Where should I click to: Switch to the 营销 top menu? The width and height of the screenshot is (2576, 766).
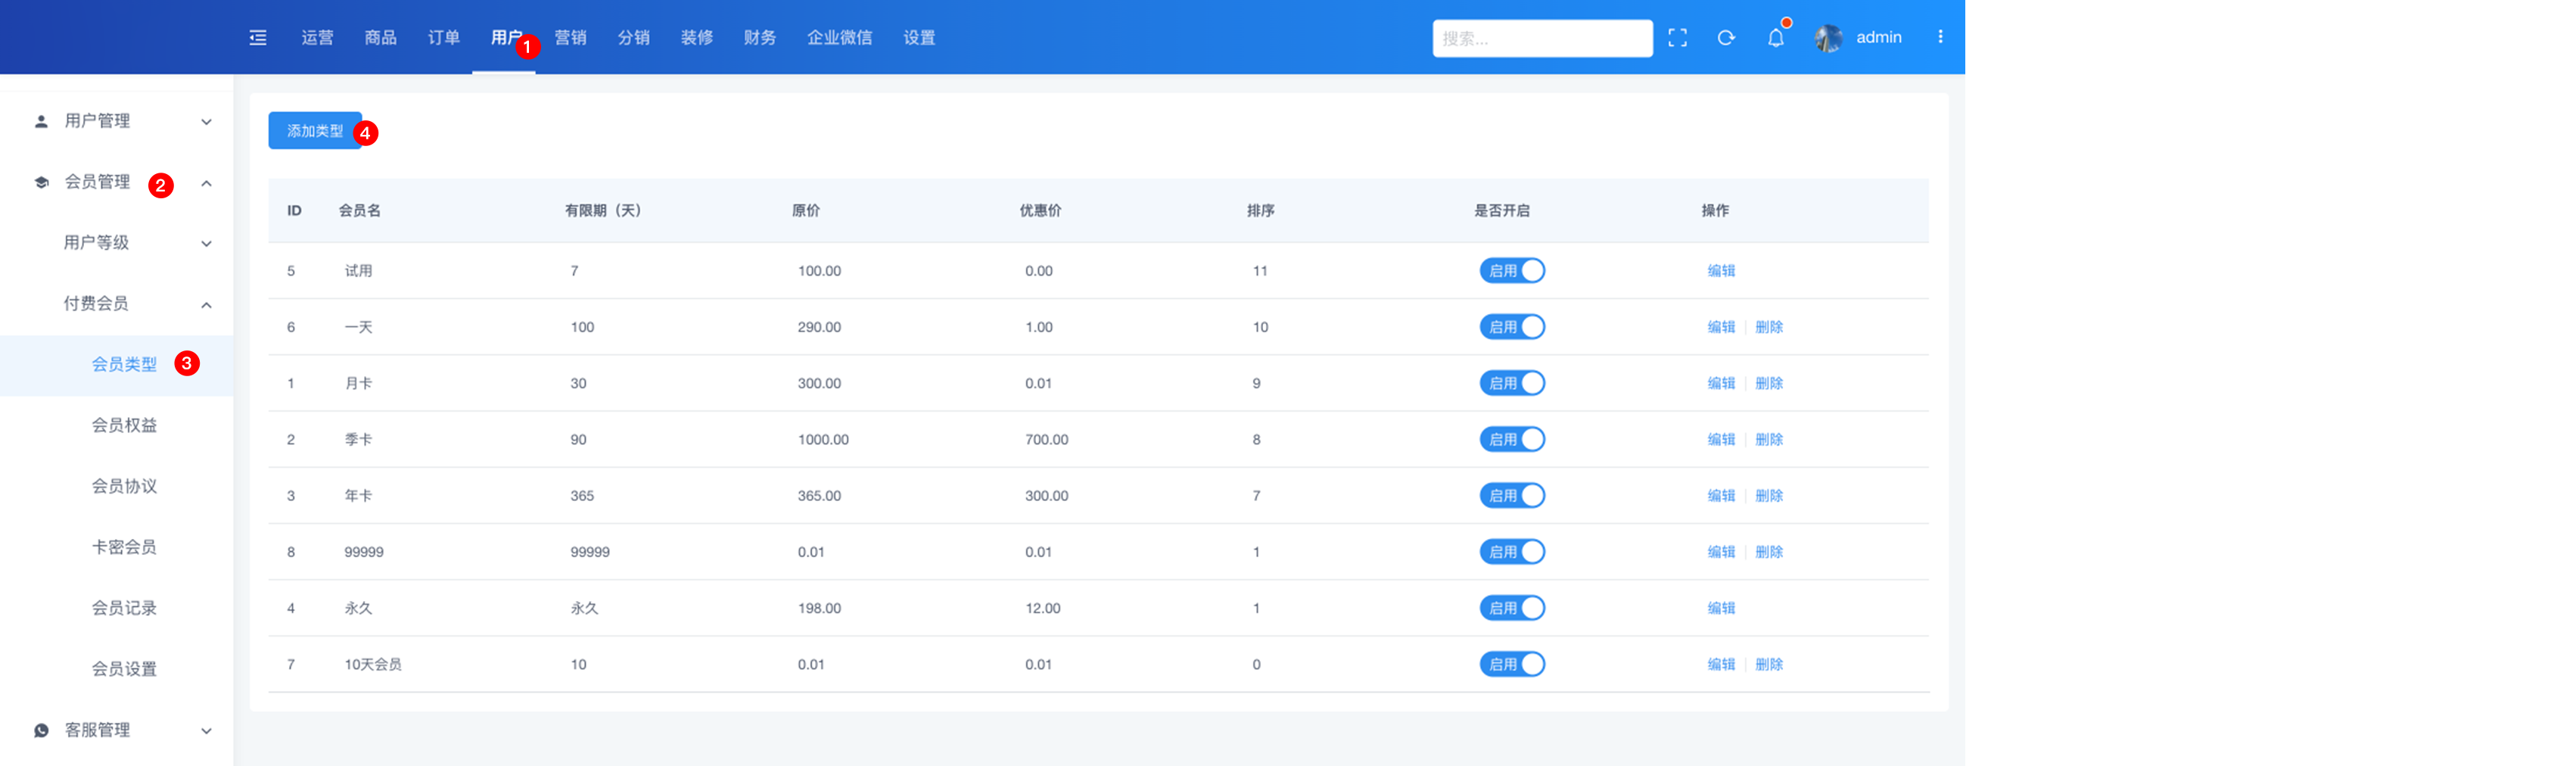570,38
